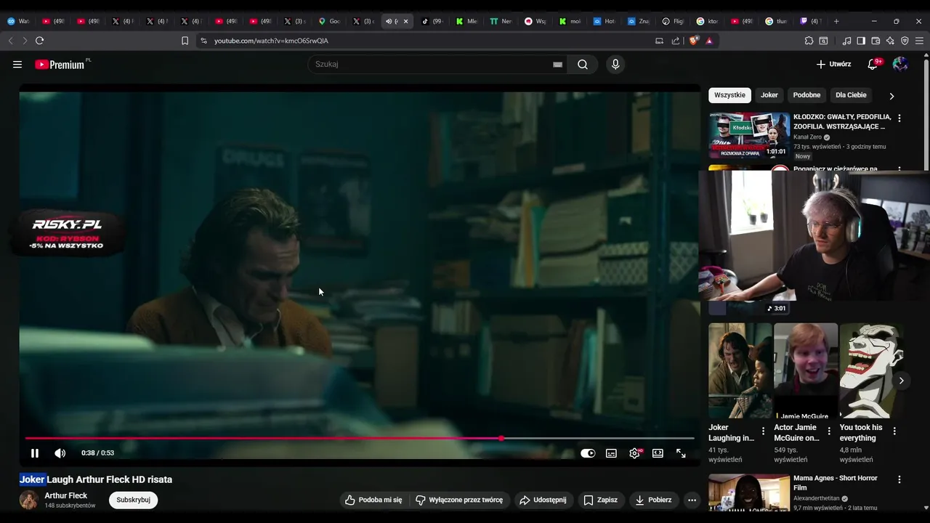Screen dimensions: 930x523
Task: Open the YouTube hamburger guide menu
Action: [x=17, y=65]
